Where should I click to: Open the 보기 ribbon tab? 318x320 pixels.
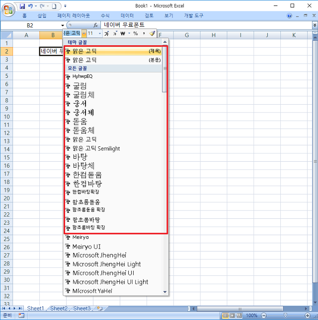169,15
